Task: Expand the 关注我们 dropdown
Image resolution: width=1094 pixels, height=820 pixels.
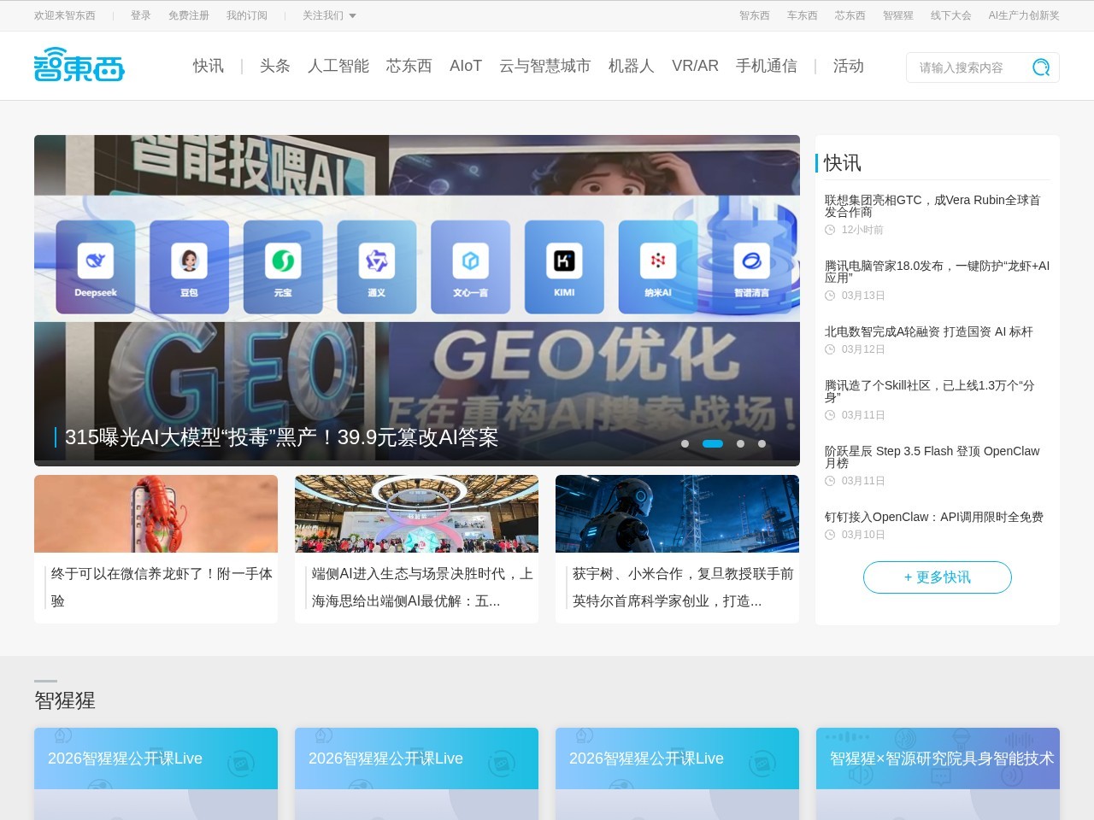Action: pyautogui.click(x=329, y=15)
